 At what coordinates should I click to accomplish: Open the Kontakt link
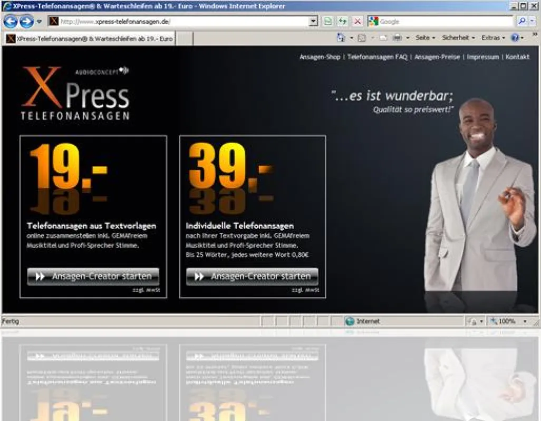(518, 57)
